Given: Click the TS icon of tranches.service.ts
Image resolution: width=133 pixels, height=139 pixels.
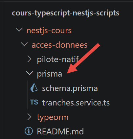Looking at the screenshot, I should [x=34, y=102].
